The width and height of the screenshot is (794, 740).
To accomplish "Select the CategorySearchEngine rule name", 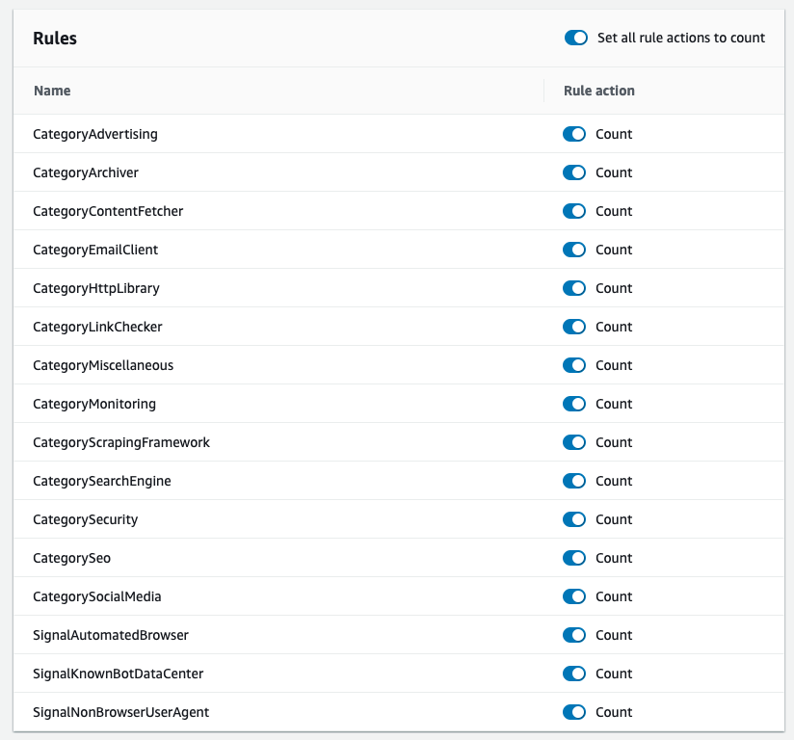I will (x=102, y=481).
